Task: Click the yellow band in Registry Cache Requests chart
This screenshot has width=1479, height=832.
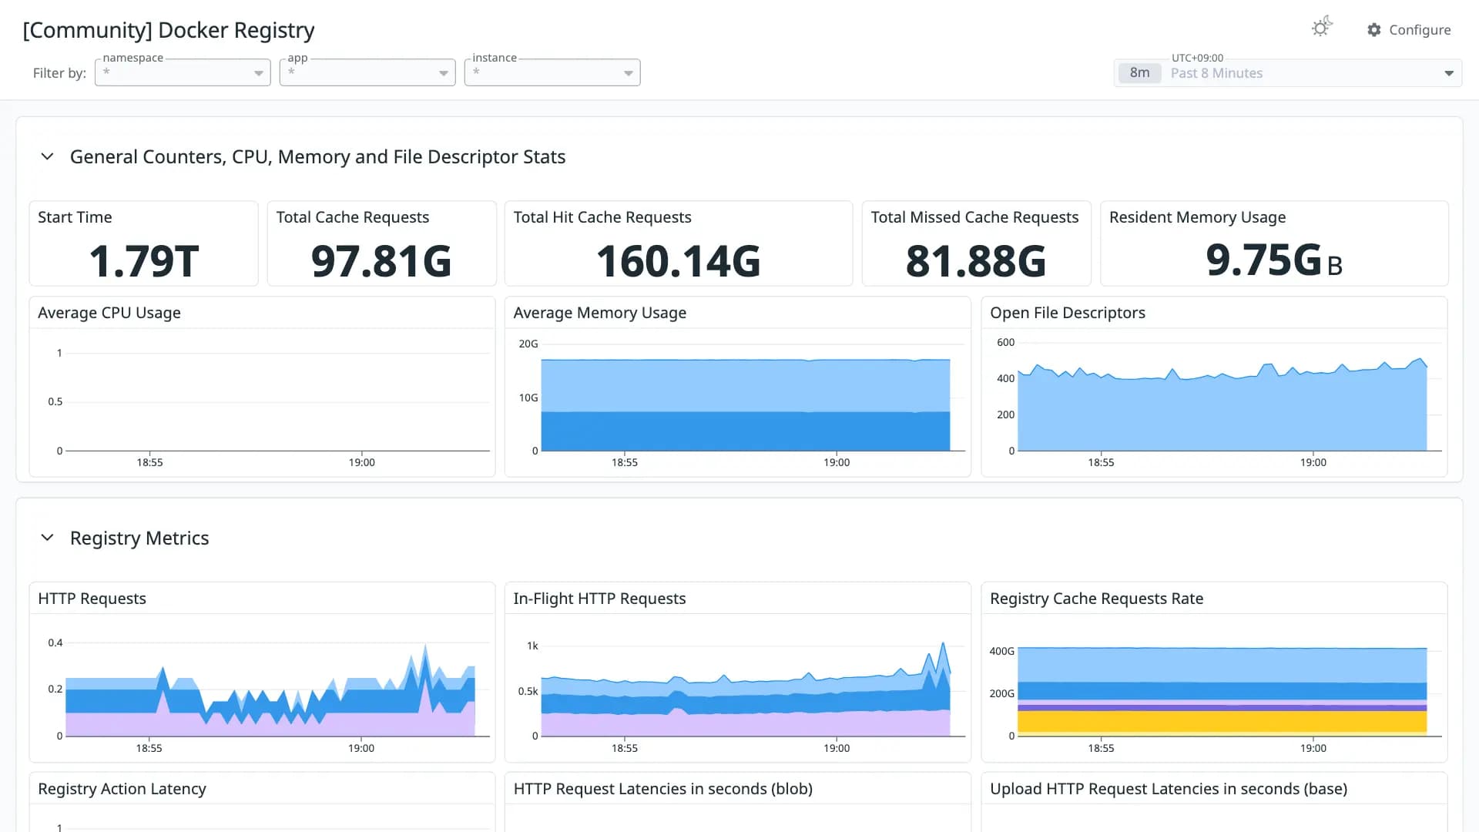Action: (1222, 722)
